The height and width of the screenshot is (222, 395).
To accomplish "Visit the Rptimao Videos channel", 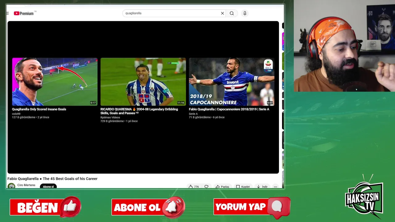I will pos(110,117).
